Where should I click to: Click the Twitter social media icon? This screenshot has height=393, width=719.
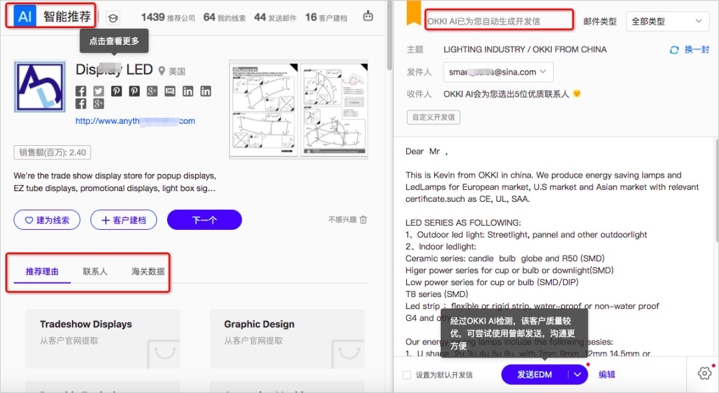pos(99,91)
